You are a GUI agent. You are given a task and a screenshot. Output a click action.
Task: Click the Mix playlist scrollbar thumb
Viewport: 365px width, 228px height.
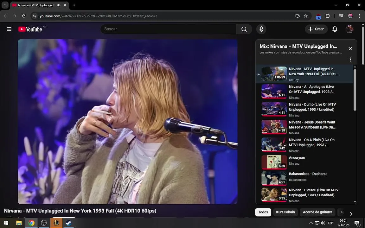(x=355, y=90)
